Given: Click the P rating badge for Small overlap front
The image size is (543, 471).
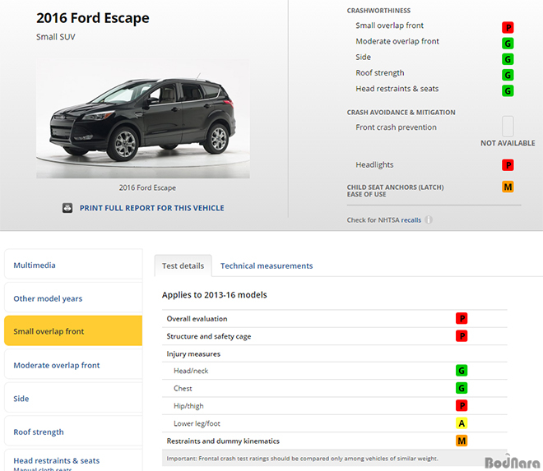Looking at the screenshot, I should (508, 27).
